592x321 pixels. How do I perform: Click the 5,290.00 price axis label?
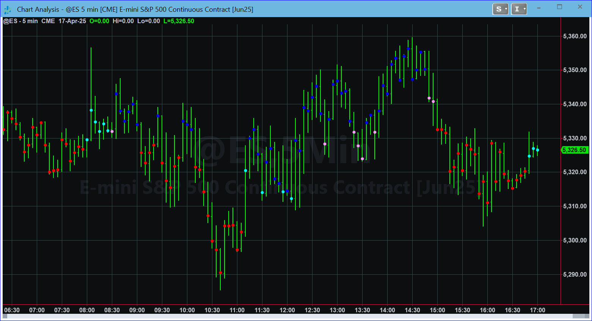coord(575,274)
